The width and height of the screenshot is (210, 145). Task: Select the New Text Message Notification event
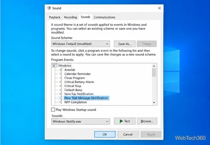tap(86, 98)
